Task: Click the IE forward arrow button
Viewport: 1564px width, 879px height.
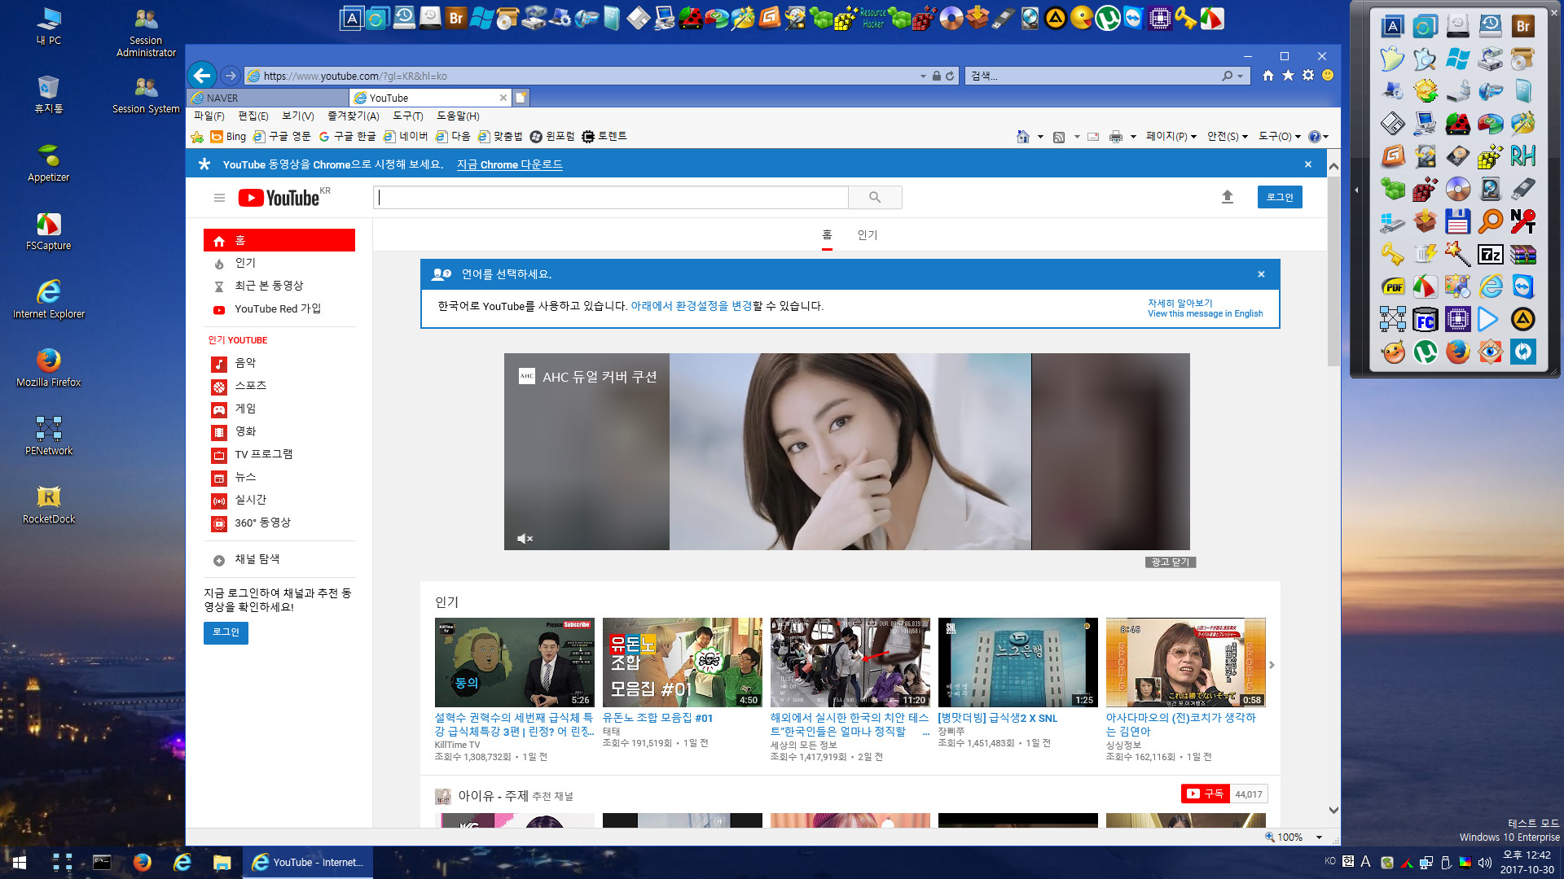Action: click(231, 76)
